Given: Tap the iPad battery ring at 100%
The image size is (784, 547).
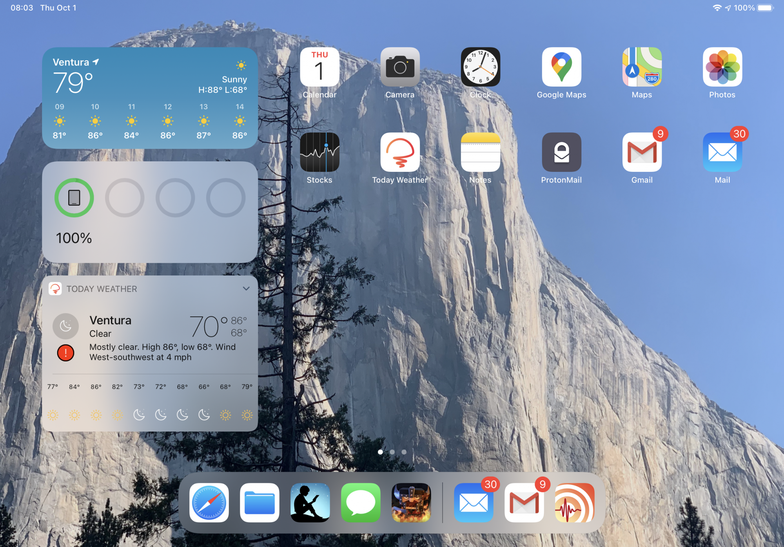Looking at the screenshot, I should tap(74, 198).
